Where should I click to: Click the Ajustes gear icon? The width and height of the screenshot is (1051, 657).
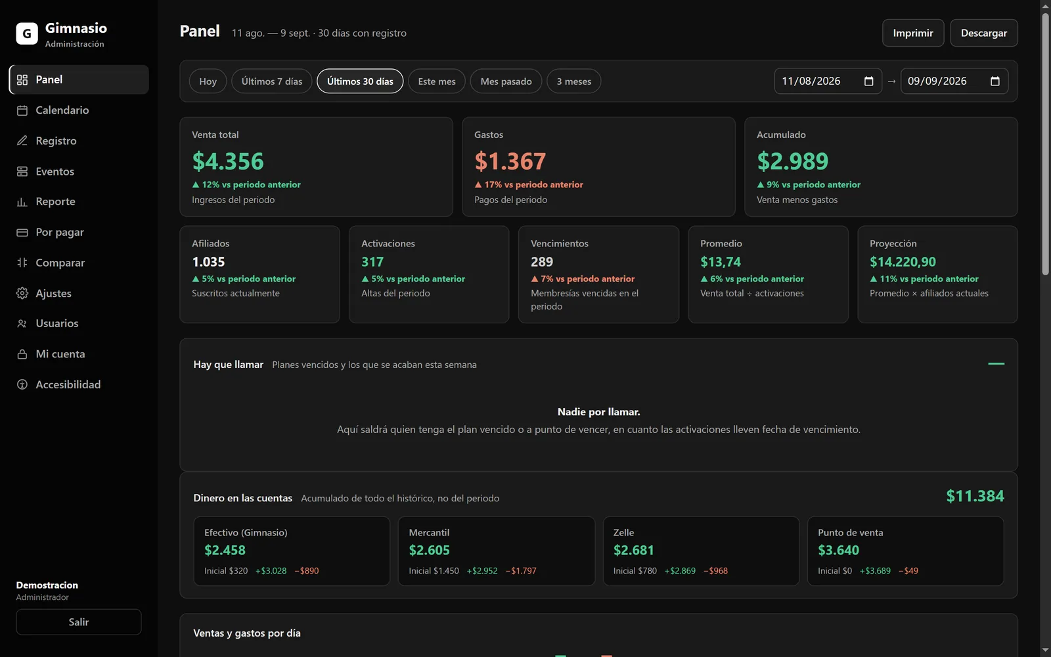[x=22, y=293]
